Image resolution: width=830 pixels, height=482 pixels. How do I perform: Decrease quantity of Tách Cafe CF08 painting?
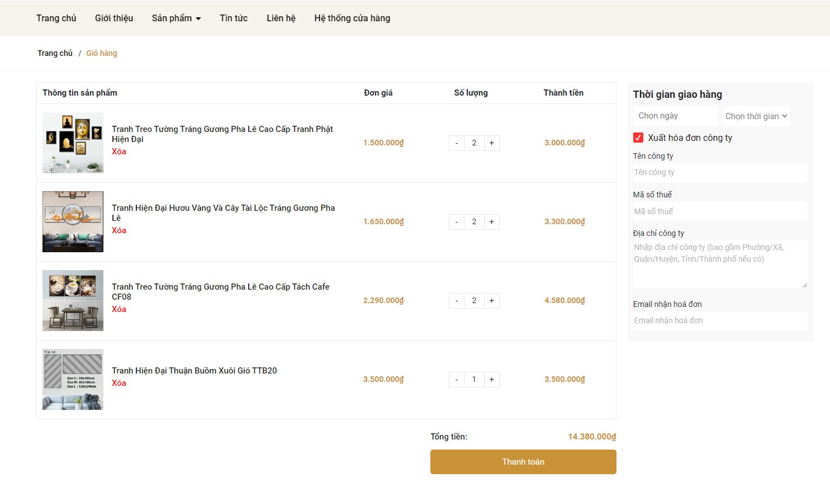[x=457, y=301]
